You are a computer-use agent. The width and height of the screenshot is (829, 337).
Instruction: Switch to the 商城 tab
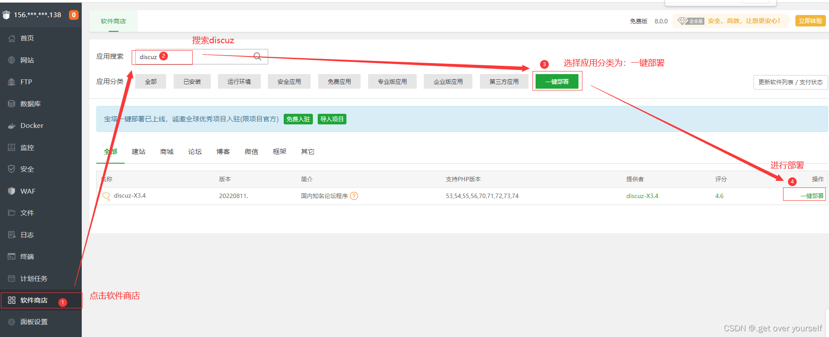click(167, 152)
